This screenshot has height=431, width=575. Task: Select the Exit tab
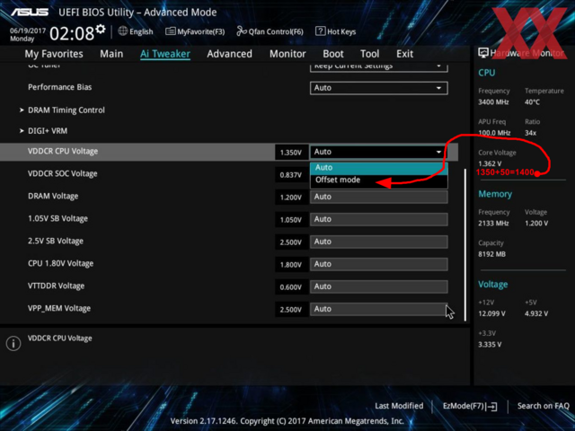pos(405,54)
